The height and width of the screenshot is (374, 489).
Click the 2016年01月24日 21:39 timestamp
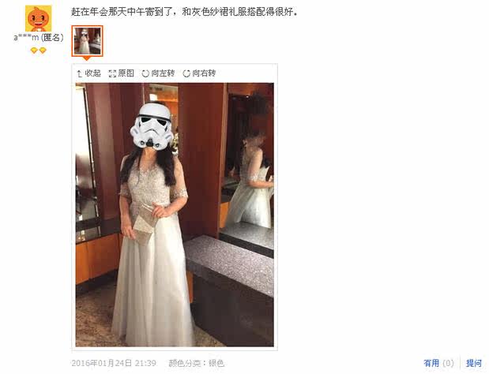114,363
